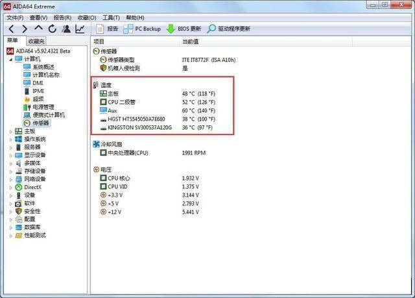Expand the DirectX tree node
Image resolution: width=415 pixels, height=298 pixels.
click(x=11, y=188)
